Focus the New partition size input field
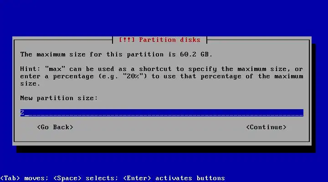328x182 pixels. pyautogui.click(x=162, y=113)
